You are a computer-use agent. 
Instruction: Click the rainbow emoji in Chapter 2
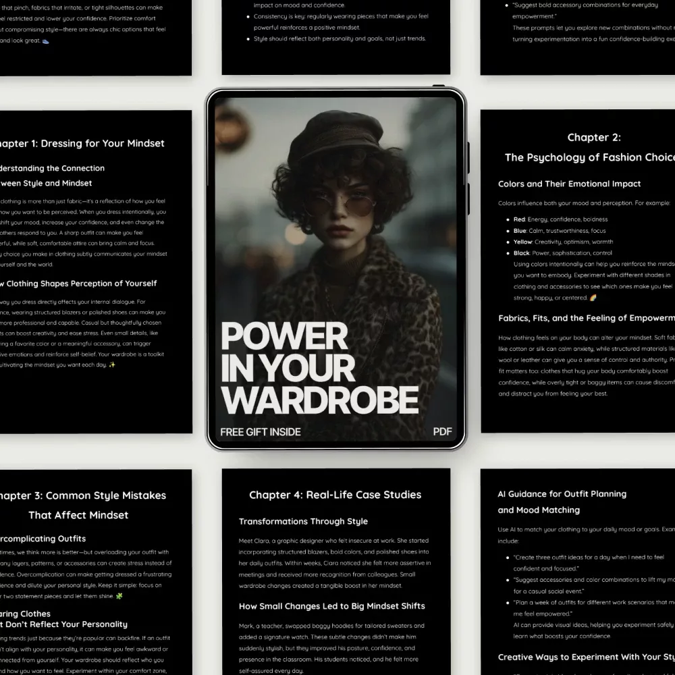click(x=593, y=298)
